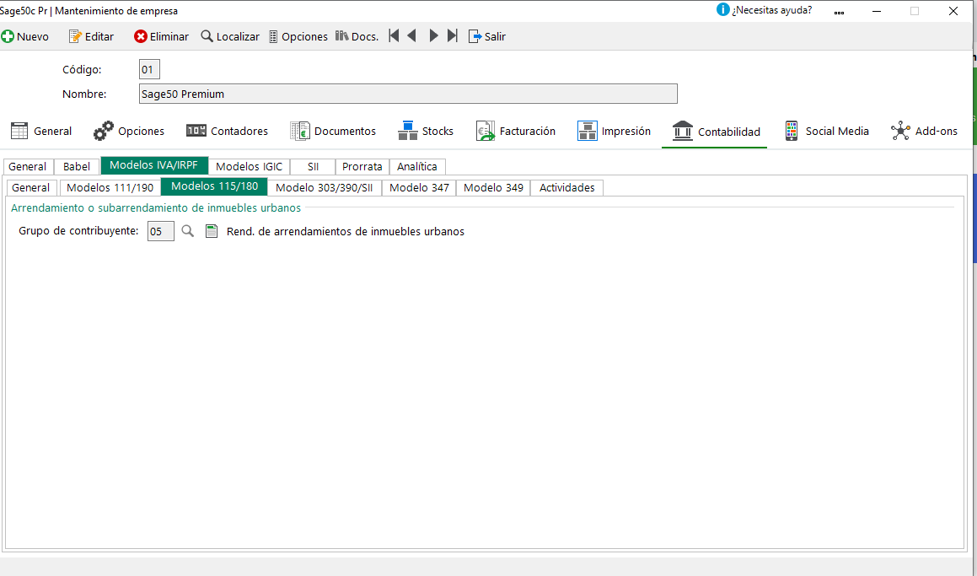This screenshot has width=977, height=576.
Task: Open the Actividades subtab
Action: click(x=567, y=187)
